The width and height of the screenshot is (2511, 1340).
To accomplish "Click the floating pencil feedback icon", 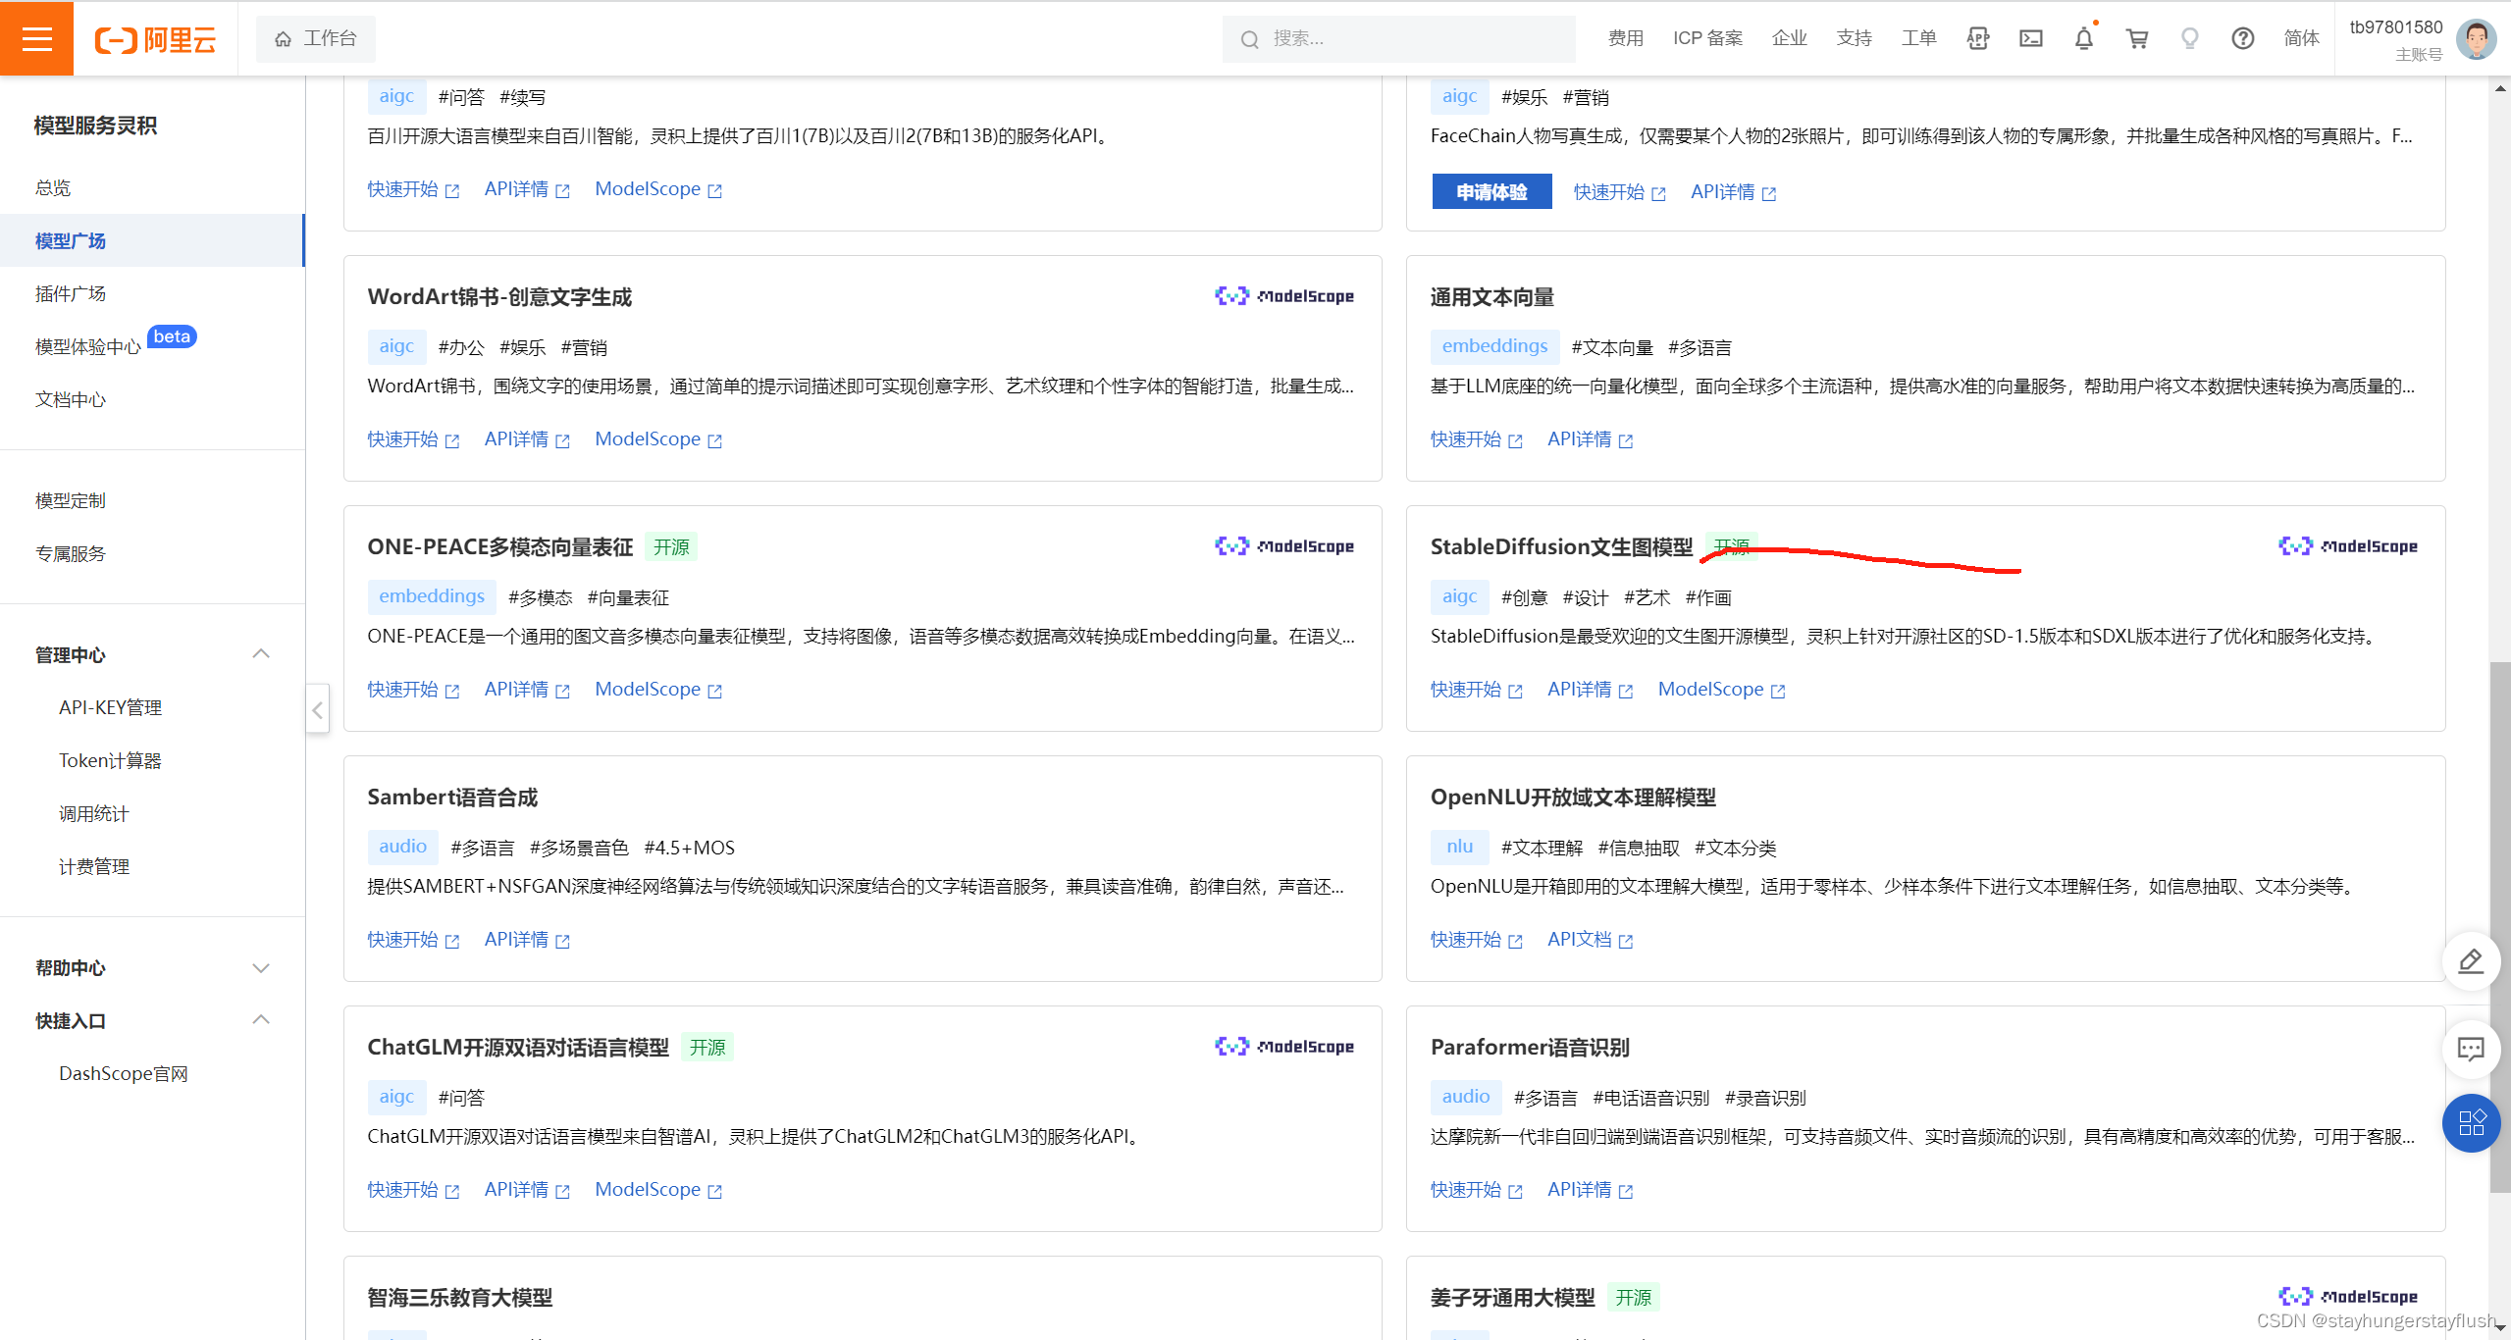I will tap(2471, 961).
